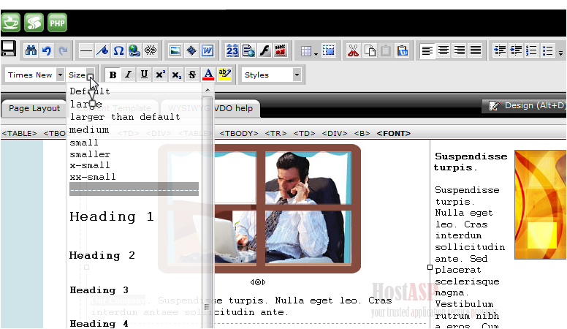Choose xx-small size option

point(93,177)
